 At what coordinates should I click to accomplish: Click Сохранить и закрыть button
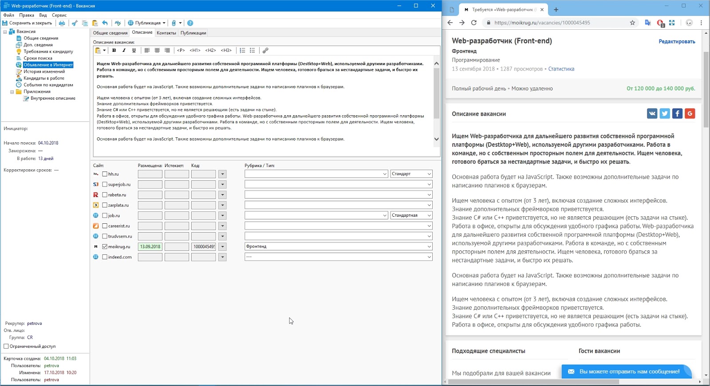27,23
